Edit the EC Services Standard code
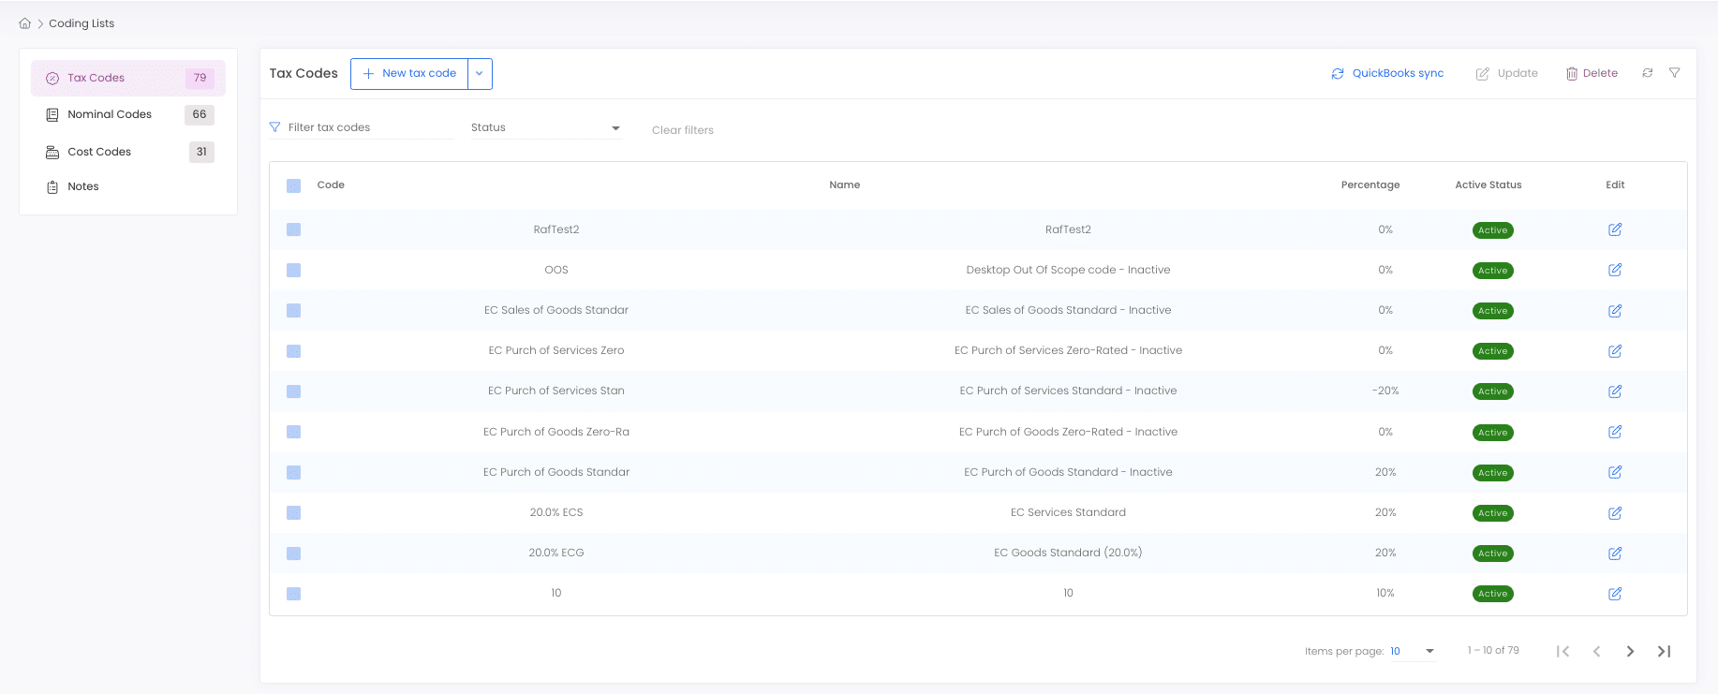 [1615, 513]
